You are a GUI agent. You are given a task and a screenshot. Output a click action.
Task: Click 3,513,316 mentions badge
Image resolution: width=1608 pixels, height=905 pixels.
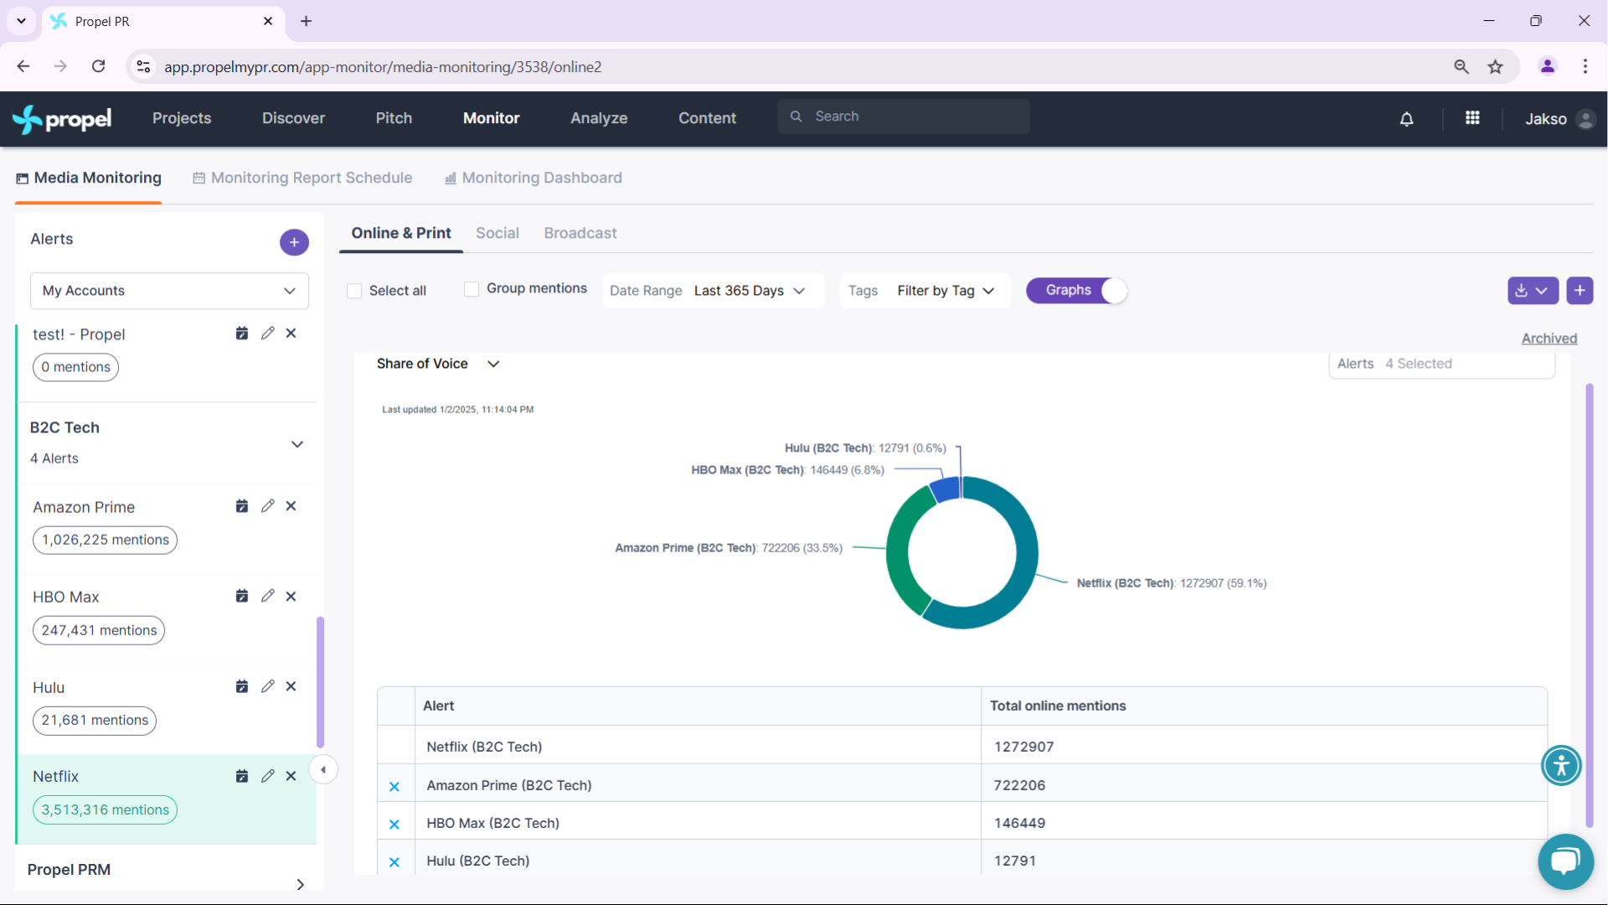pyautogui.click(x=105, y=809)
